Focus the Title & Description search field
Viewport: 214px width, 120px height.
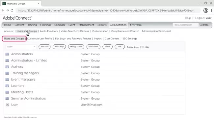coord(185,25)
